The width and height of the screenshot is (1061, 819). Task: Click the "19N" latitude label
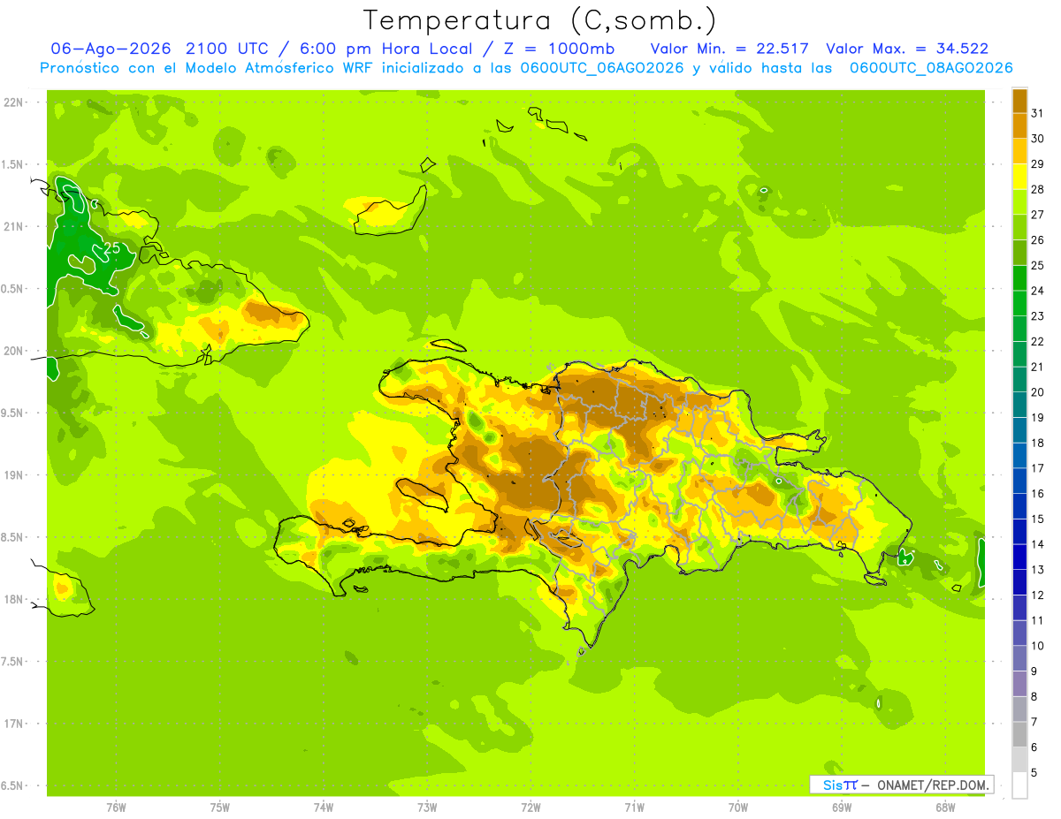(13, 475)
